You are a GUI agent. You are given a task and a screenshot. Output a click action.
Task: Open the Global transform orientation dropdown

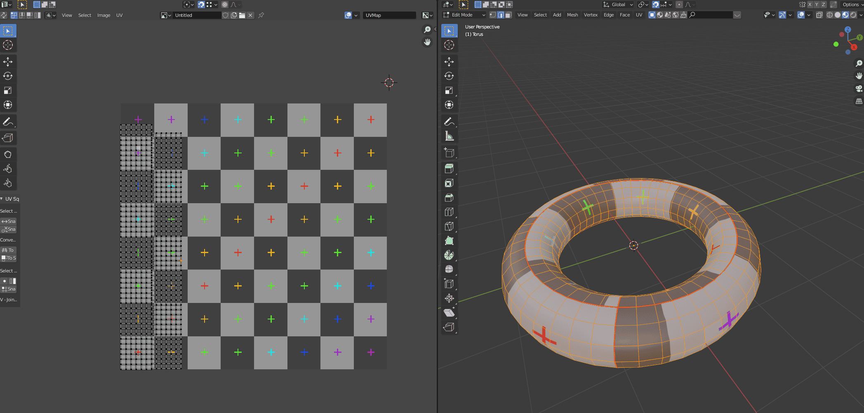(618, 5)
